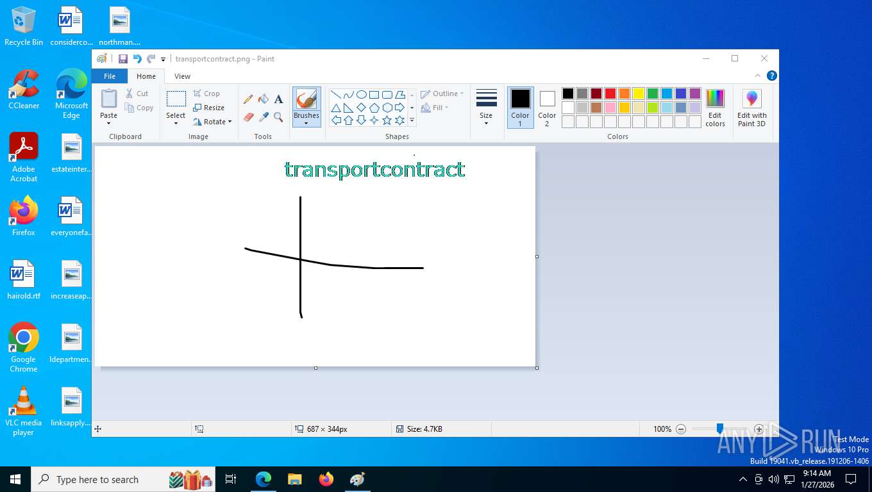Image resolution: width=872 pixels, height=492 pixels.
Task: Show hidden system tray icons
Action: (x=743, y=479)
